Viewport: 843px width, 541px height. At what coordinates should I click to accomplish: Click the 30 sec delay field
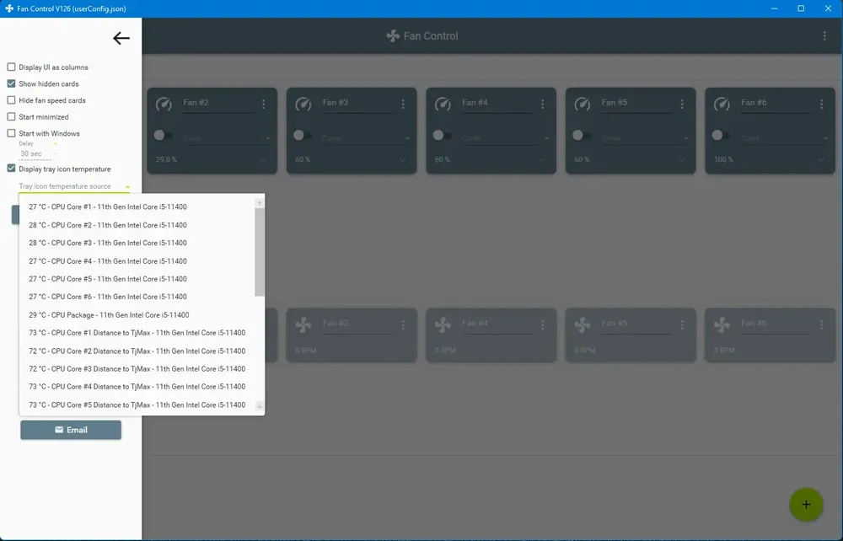tap(35, 153)
